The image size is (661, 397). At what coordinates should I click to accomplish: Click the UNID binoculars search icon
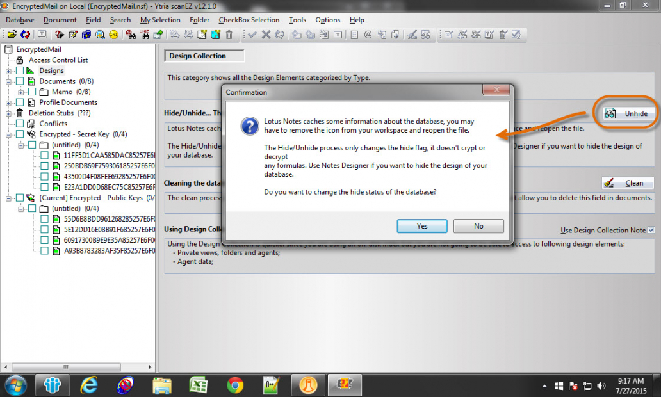click(144, 35)
